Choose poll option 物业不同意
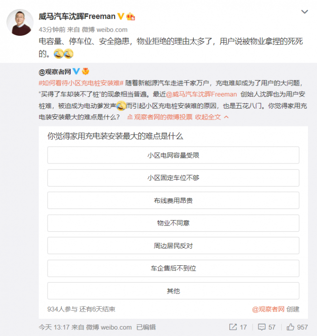317x336 pixels. click(x=173, y=223)
